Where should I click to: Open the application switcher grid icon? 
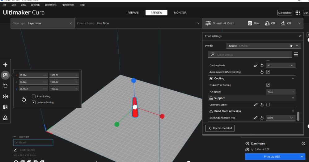point(298,13)
